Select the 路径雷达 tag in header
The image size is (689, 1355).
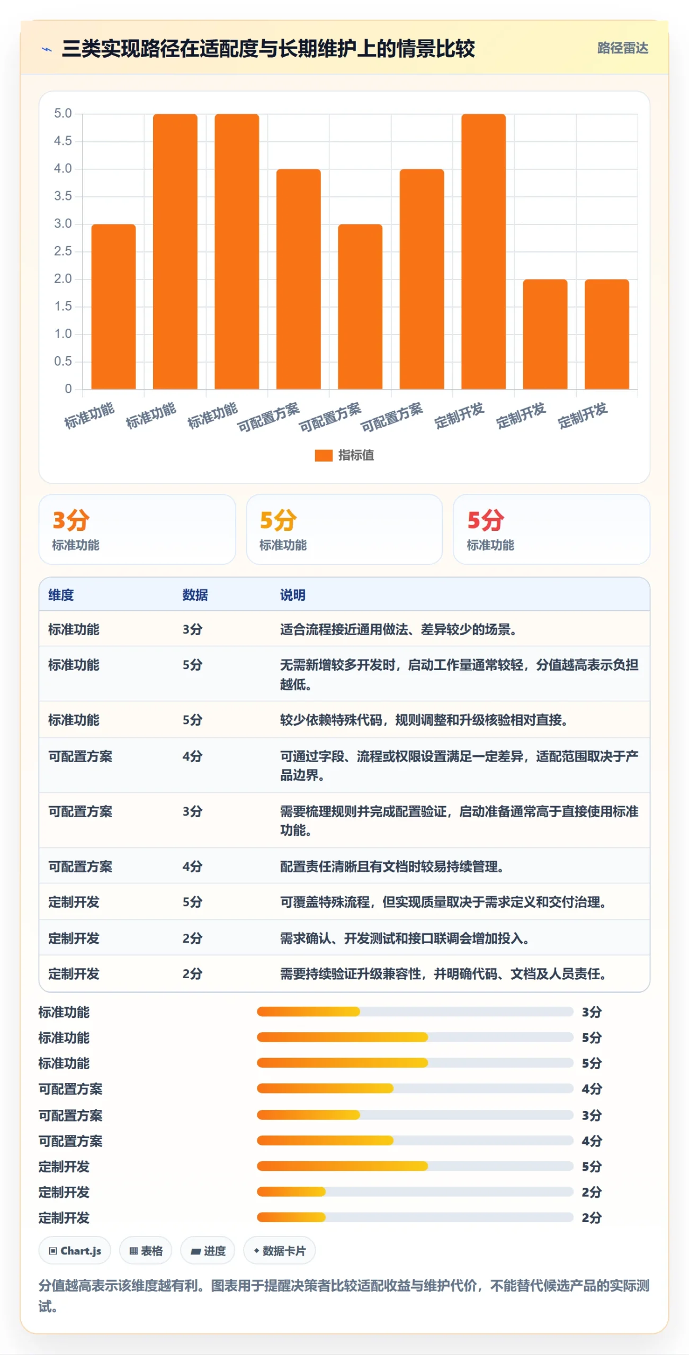(x=622, y=48)
